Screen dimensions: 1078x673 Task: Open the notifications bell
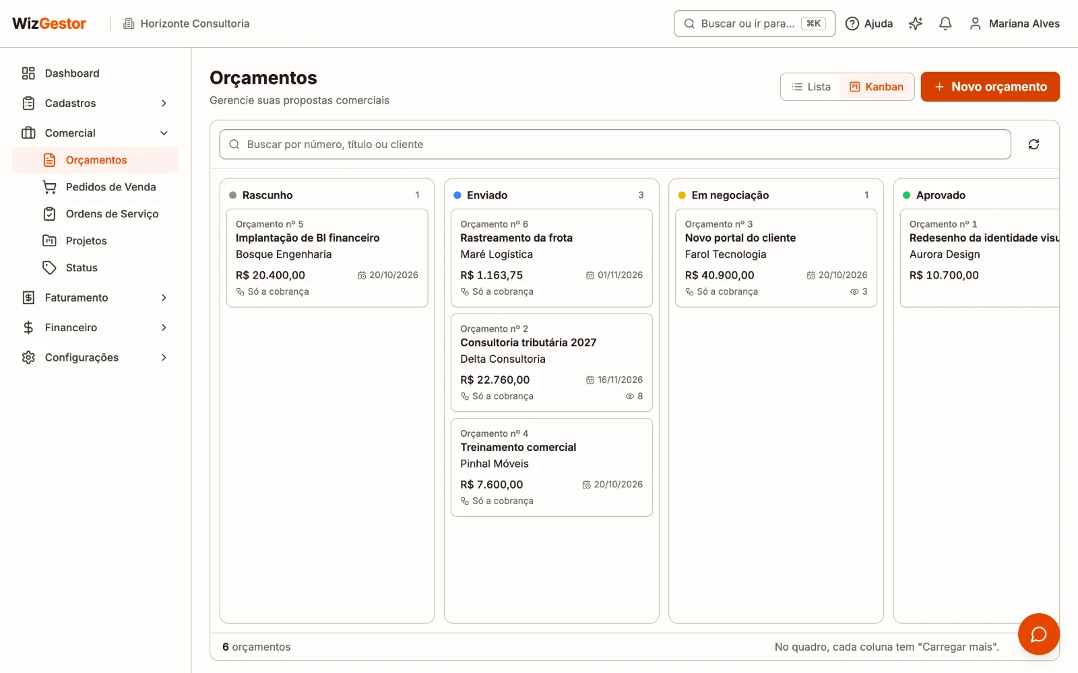click(945, 24)
